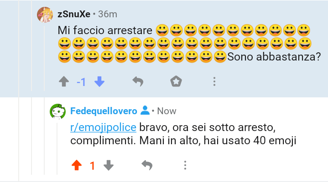This screenshot has width=328, height=182.
Task: Upvote zSnuXe's emoji comment
Action: pos(64,81)
